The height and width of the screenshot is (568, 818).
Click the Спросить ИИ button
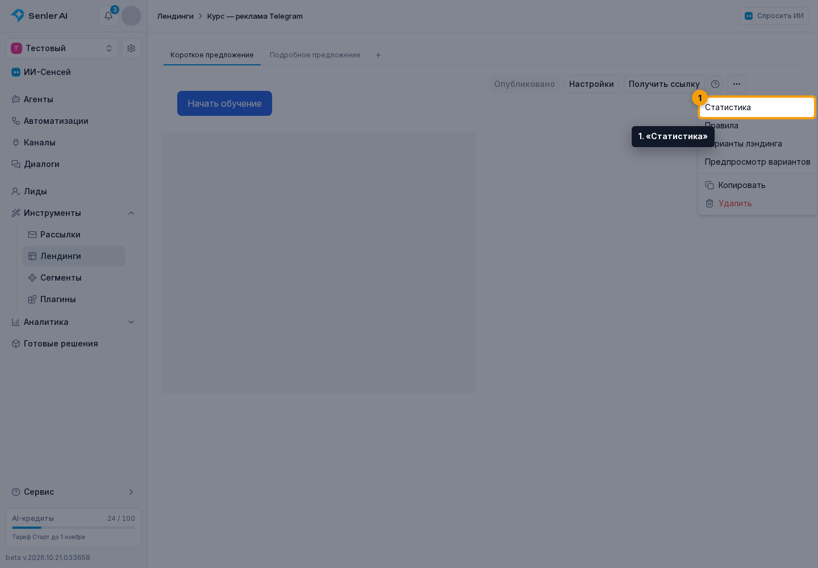[774, 16]
